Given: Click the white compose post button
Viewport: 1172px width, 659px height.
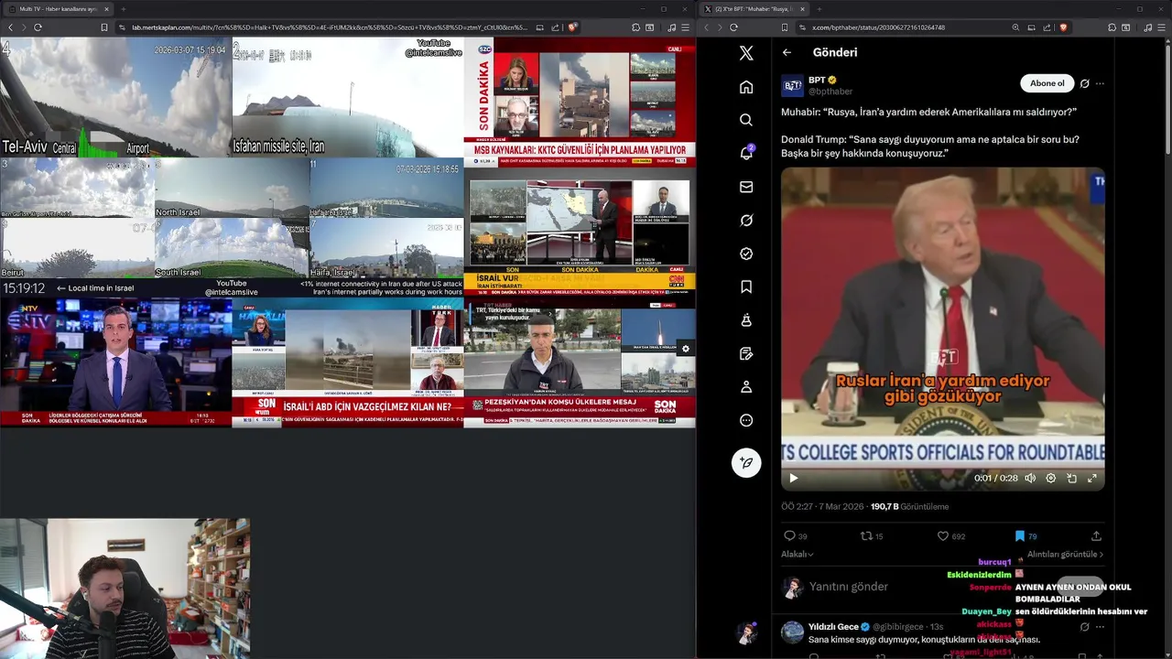Looking at the screenshot, I should point(746,462).
